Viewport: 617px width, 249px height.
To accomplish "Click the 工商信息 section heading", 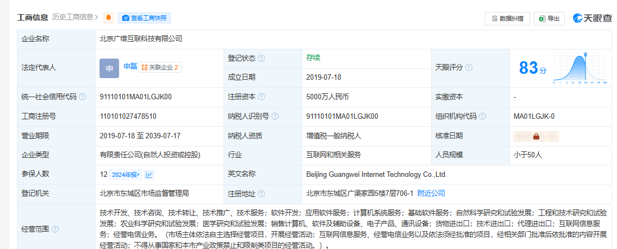I will coord(33,17).
